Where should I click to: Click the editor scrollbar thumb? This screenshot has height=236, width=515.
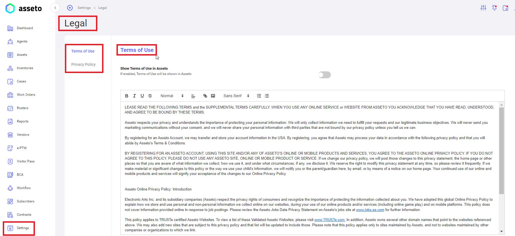[x=501, y=151]
